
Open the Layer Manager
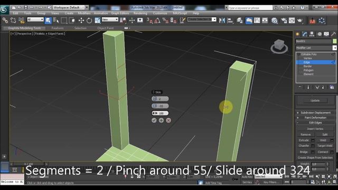click(x=239, y=21)
